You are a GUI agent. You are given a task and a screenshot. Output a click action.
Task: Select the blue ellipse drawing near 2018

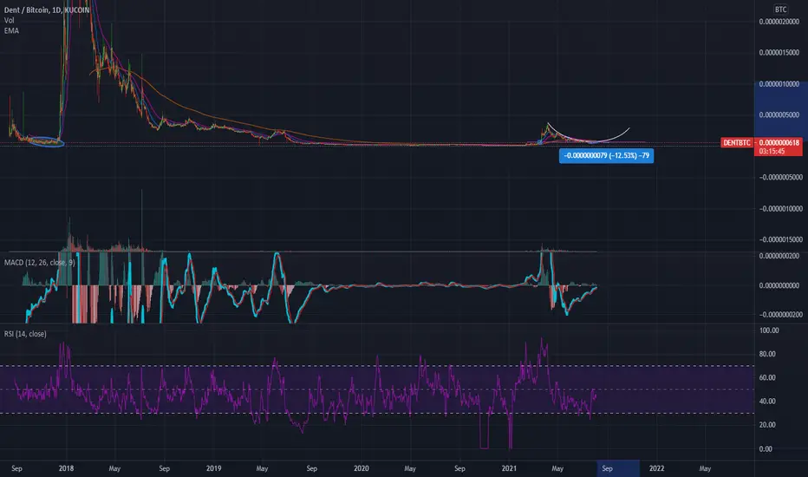click(47, 142)
